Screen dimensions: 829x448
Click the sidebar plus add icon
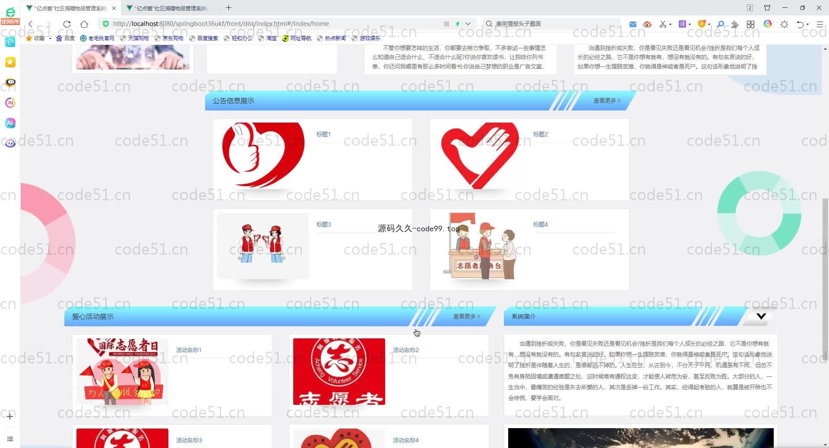(x=10, y=416)
